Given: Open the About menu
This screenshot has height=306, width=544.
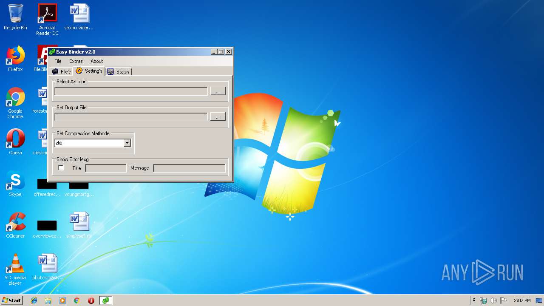Looking at the screenshot, I should 97,61.
